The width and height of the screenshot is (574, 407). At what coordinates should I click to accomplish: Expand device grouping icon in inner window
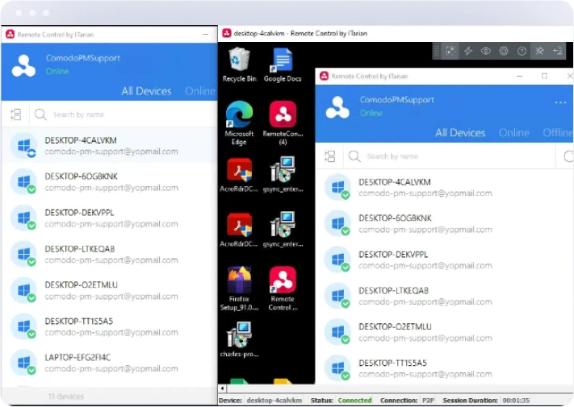tap(329, 156)
